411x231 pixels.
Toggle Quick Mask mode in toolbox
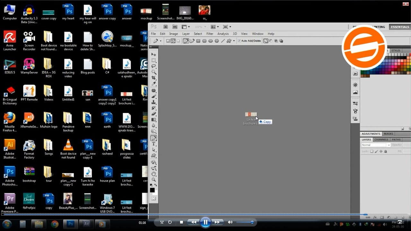click(153, 199)
